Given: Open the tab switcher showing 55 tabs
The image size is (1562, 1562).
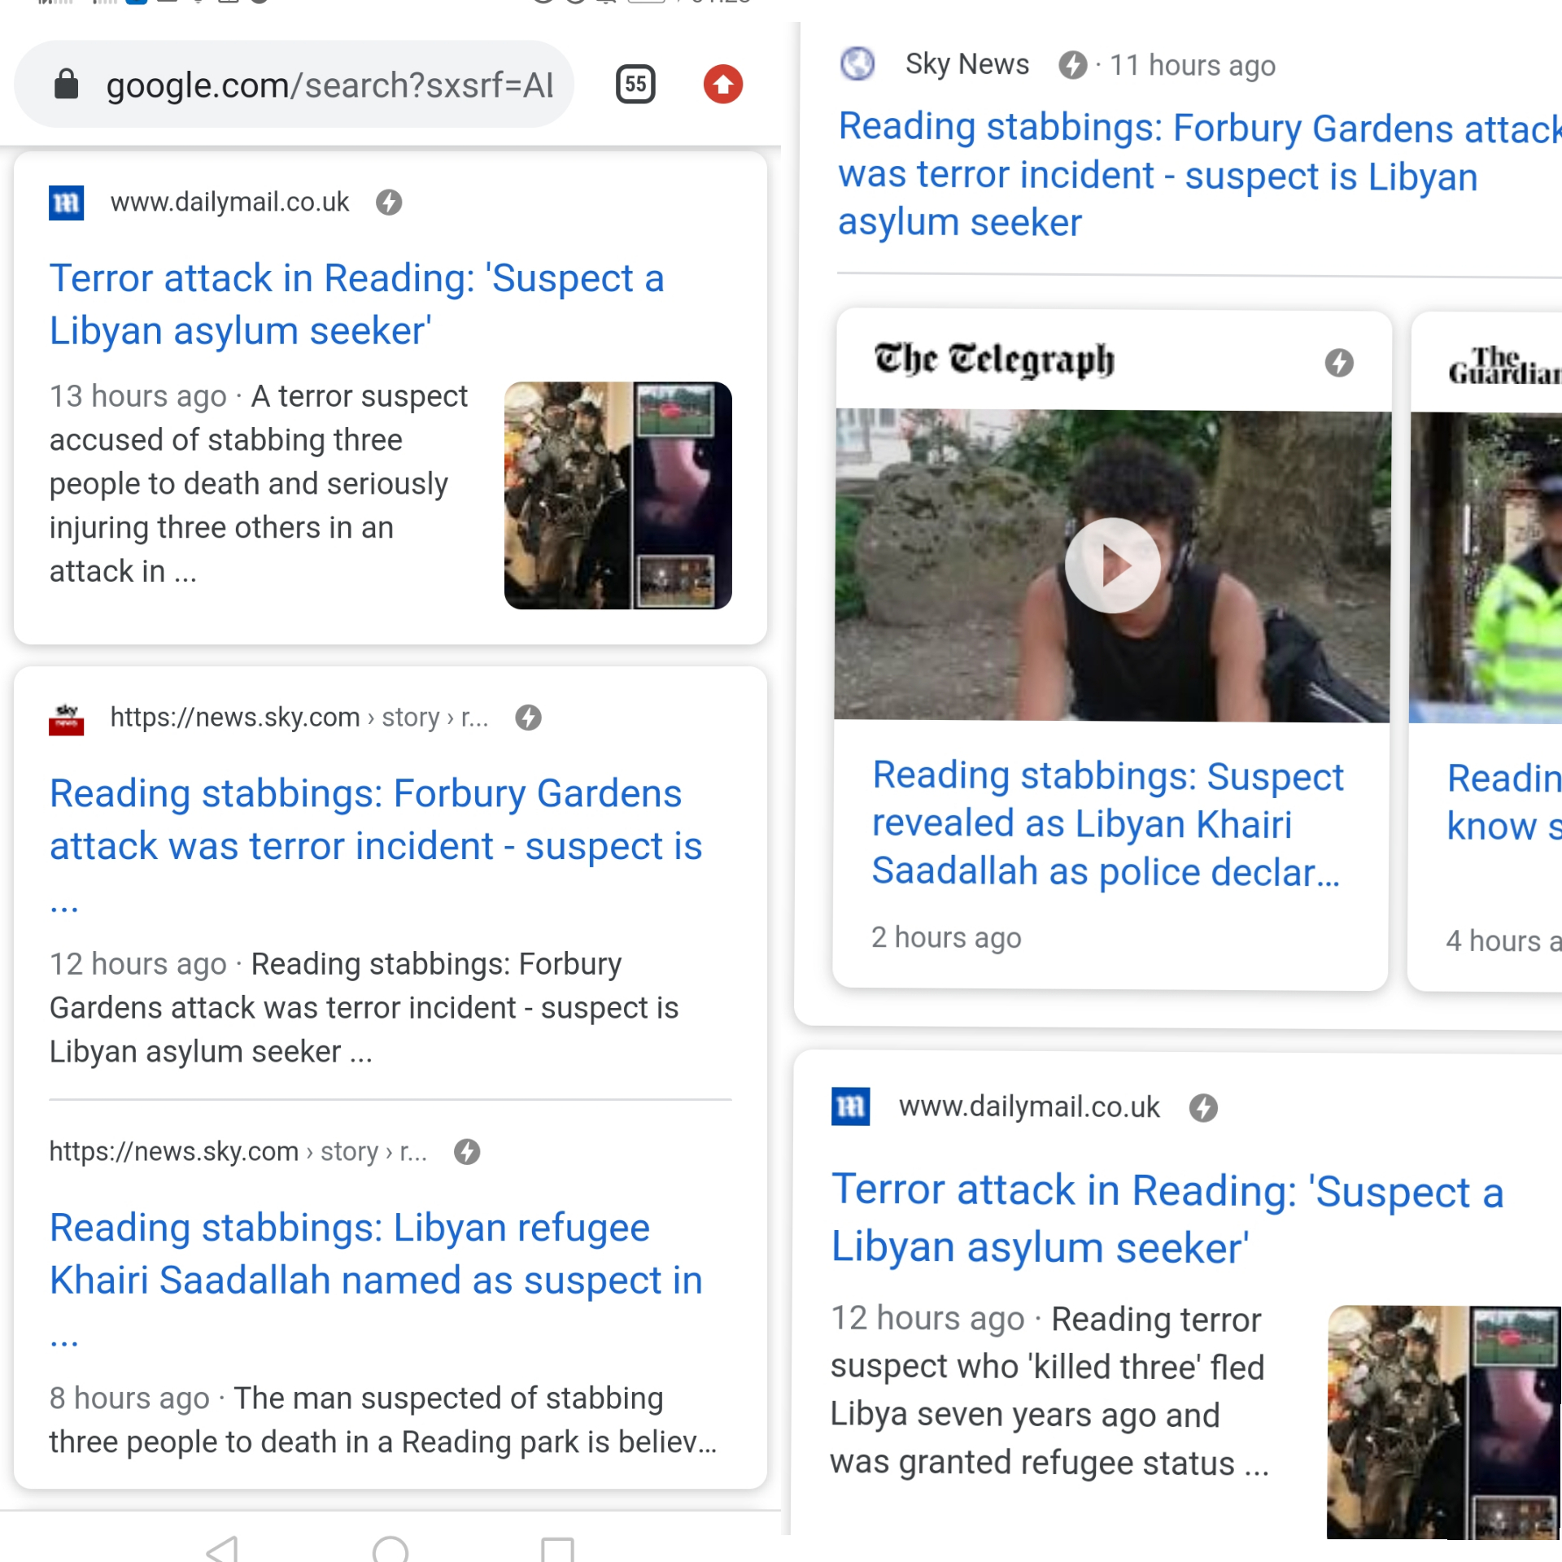Looking at the screenshot, I should [635, 85].
